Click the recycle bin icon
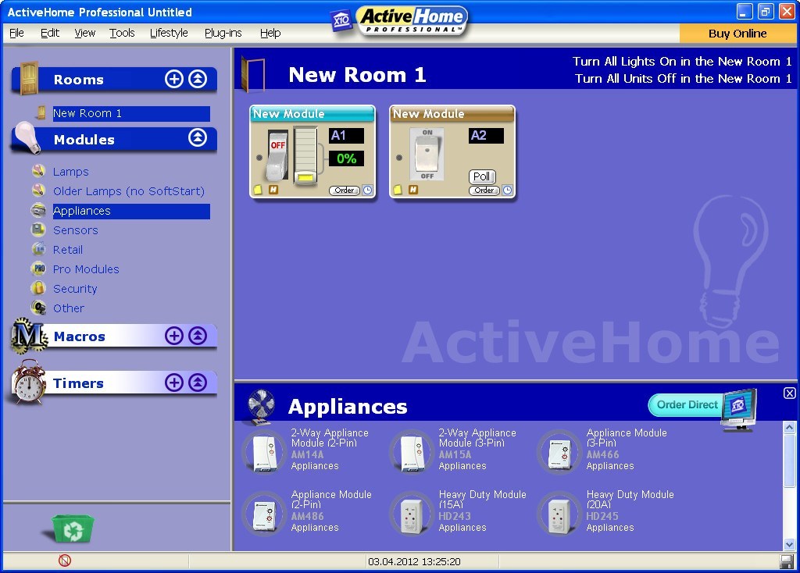 pos(73,529)
